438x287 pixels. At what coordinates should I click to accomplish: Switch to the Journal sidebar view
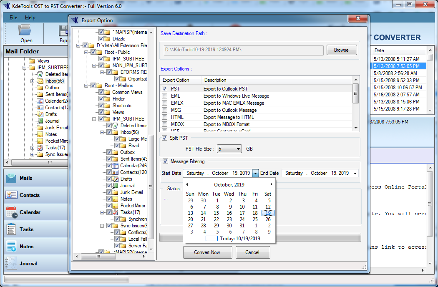point(26,263)
